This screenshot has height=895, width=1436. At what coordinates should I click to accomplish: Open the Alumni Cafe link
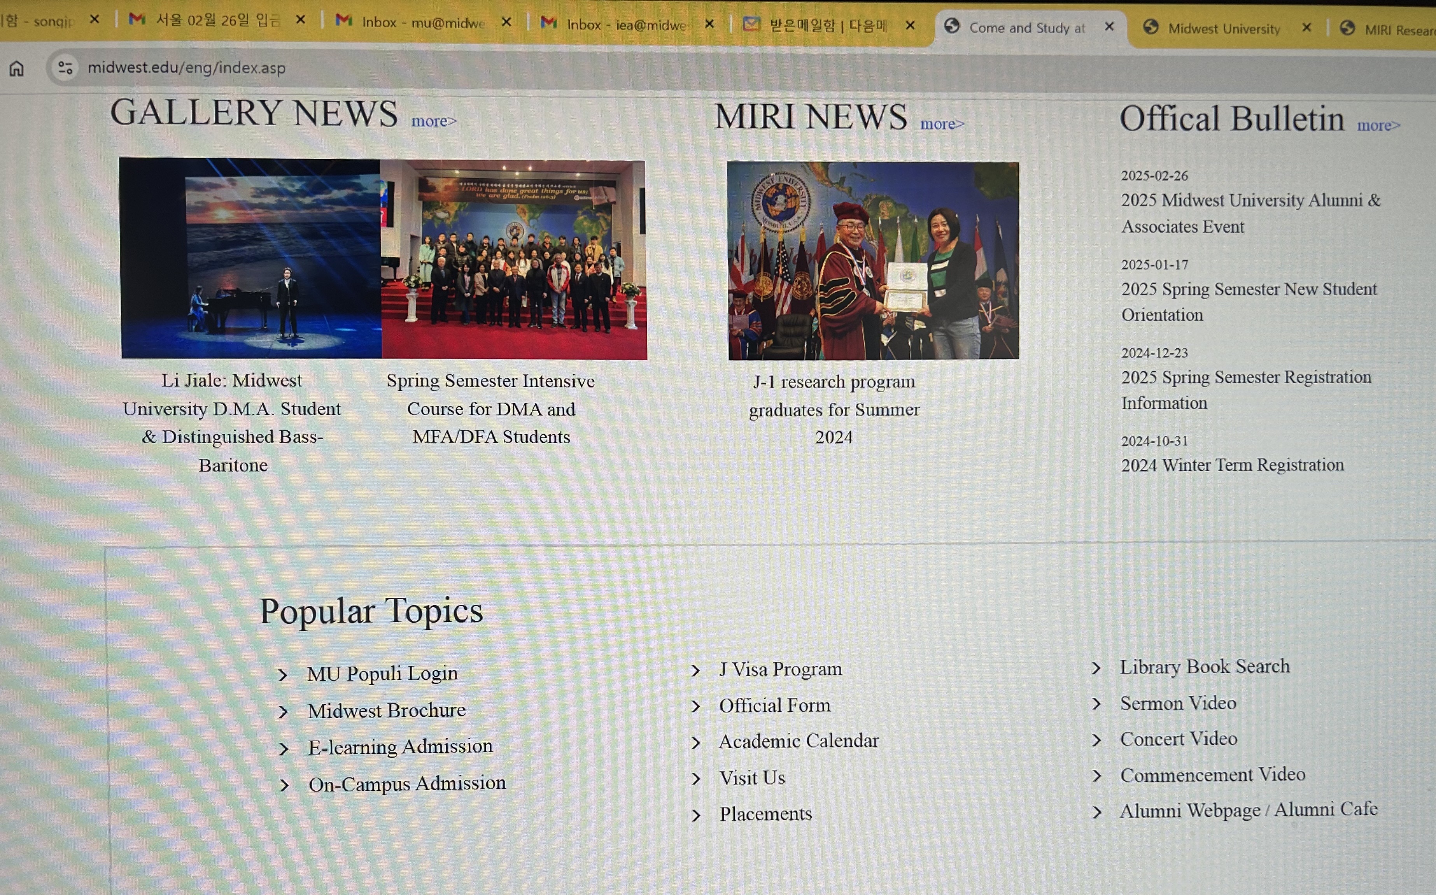tap(1326, 809)
